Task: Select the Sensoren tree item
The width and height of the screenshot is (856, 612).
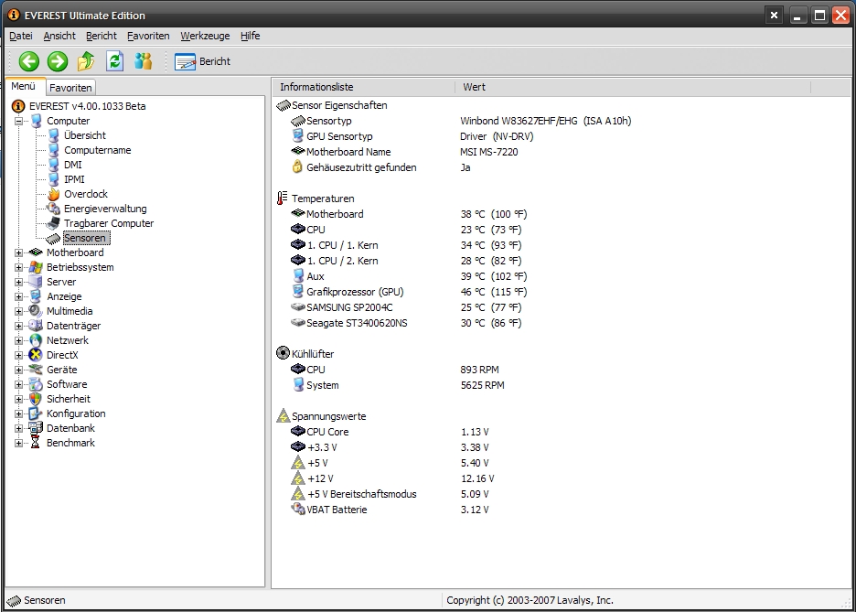Action: 85,238
